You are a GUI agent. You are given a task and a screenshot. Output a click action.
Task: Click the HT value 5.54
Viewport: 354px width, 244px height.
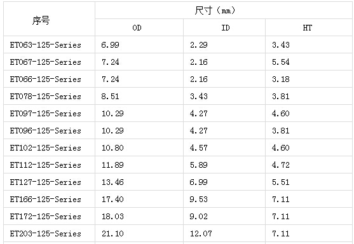[281, 62]
